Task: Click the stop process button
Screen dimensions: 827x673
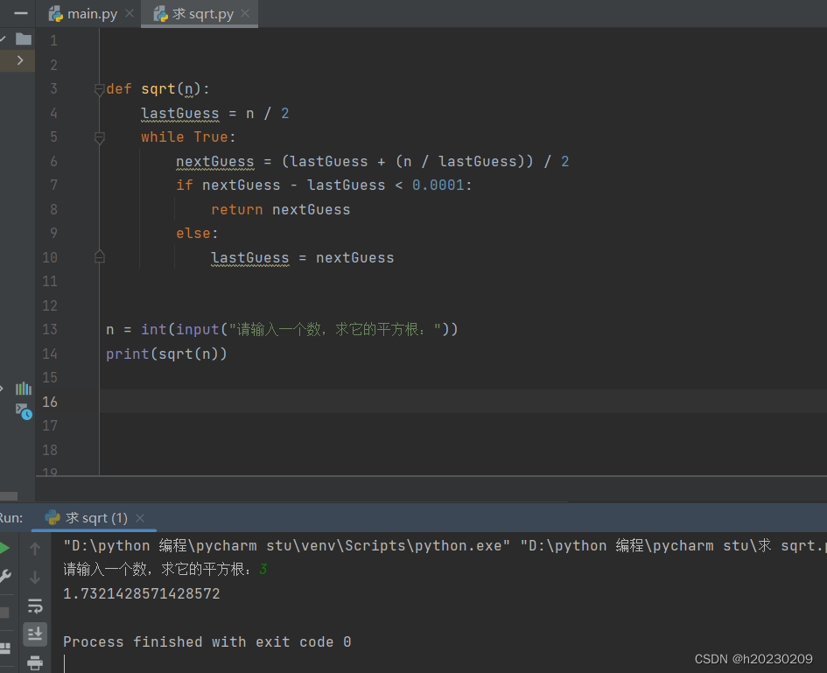Action: 4,613
